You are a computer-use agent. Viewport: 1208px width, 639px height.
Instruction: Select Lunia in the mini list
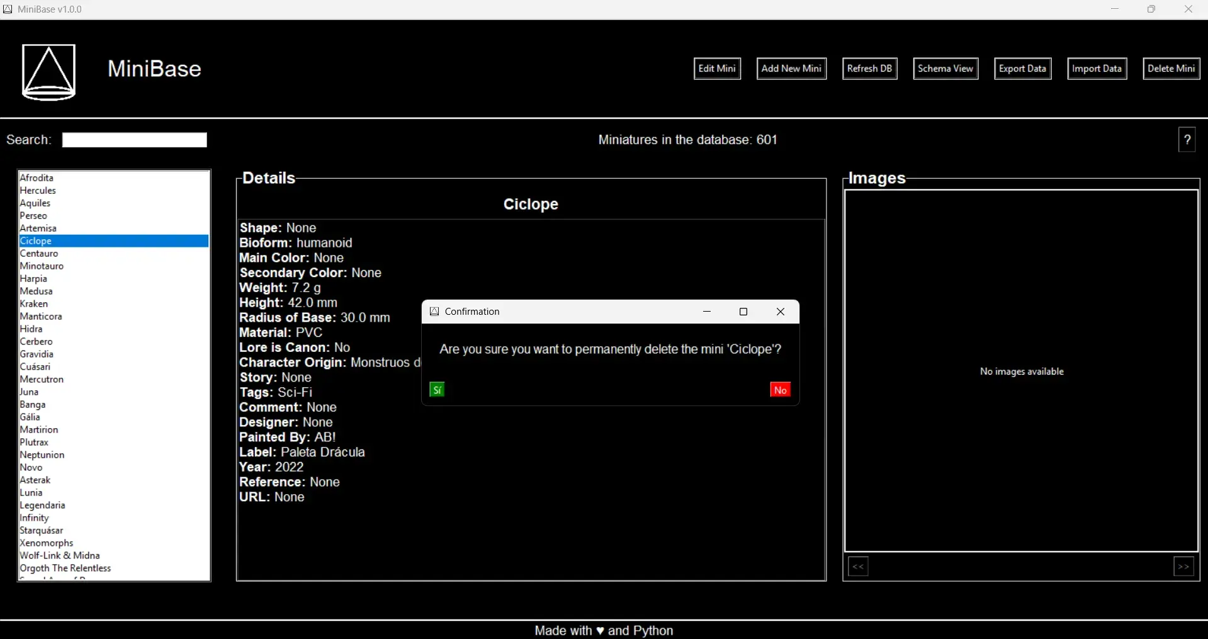tap(114, 493)
